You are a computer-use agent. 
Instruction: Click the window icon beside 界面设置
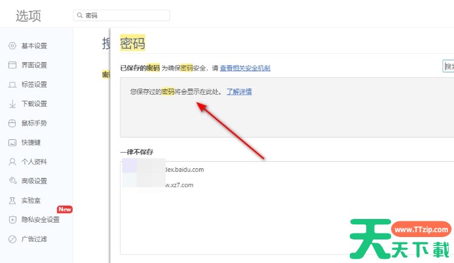coord(12,65)
